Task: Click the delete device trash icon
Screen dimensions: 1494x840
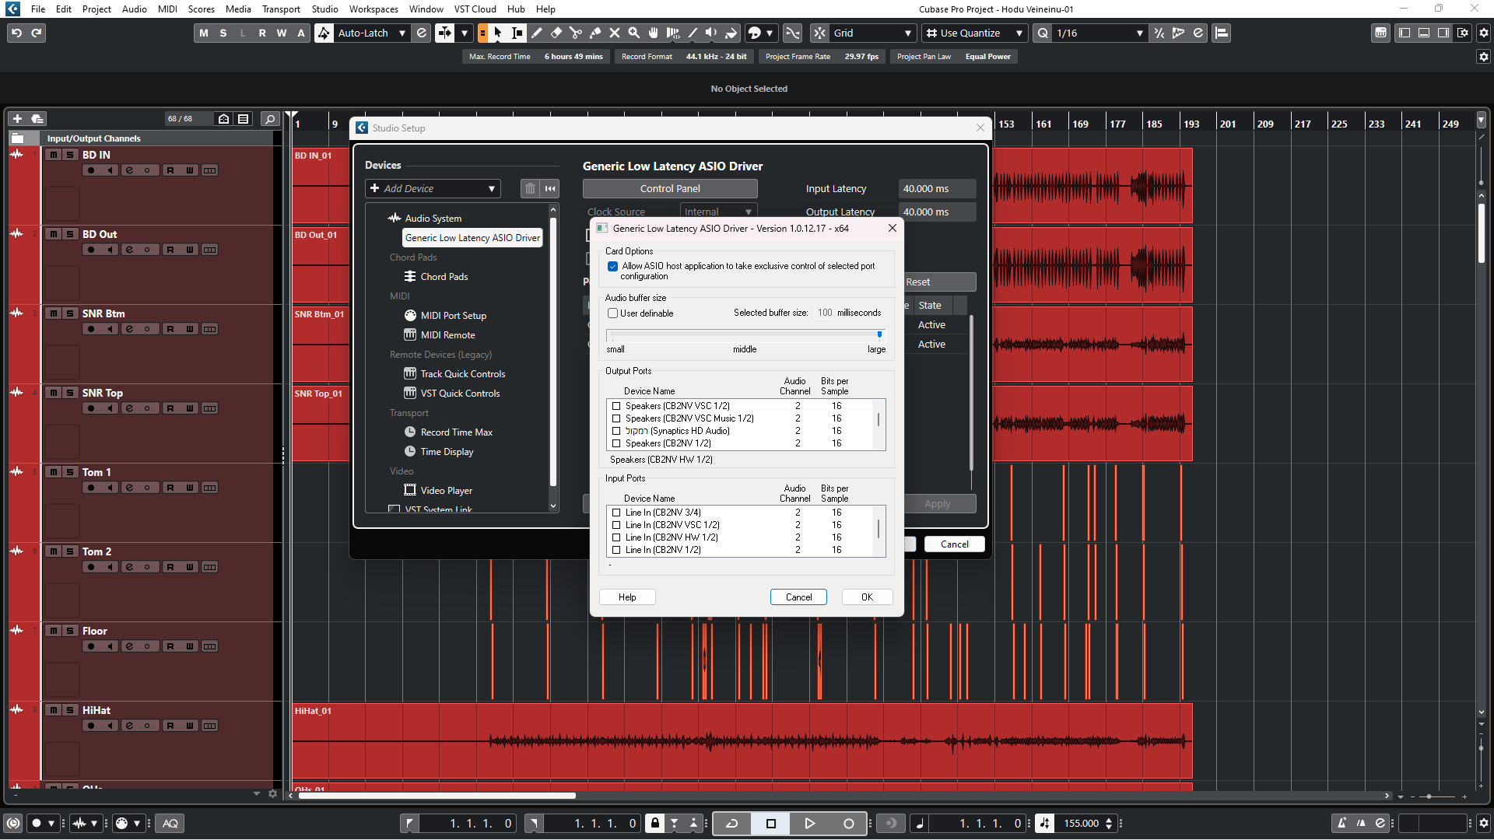Action: (530, 188)
